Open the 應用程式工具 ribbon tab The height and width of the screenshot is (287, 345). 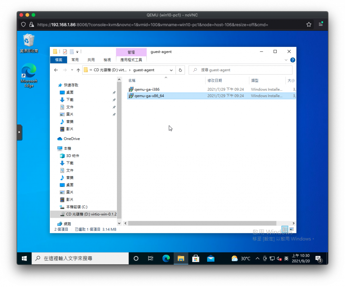coord(131,60)
